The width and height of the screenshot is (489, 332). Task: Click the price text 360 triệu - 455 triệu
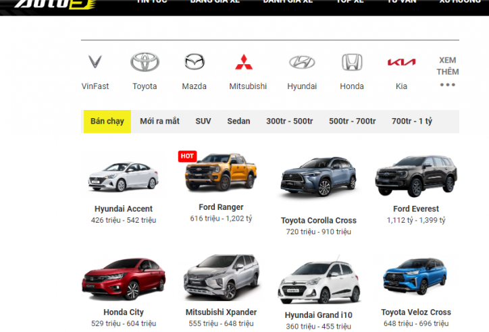pos(318,327)
